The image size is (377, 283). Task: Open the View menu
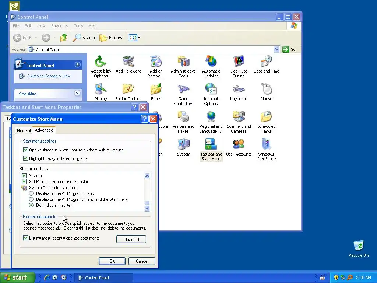(x=41, y=26)
